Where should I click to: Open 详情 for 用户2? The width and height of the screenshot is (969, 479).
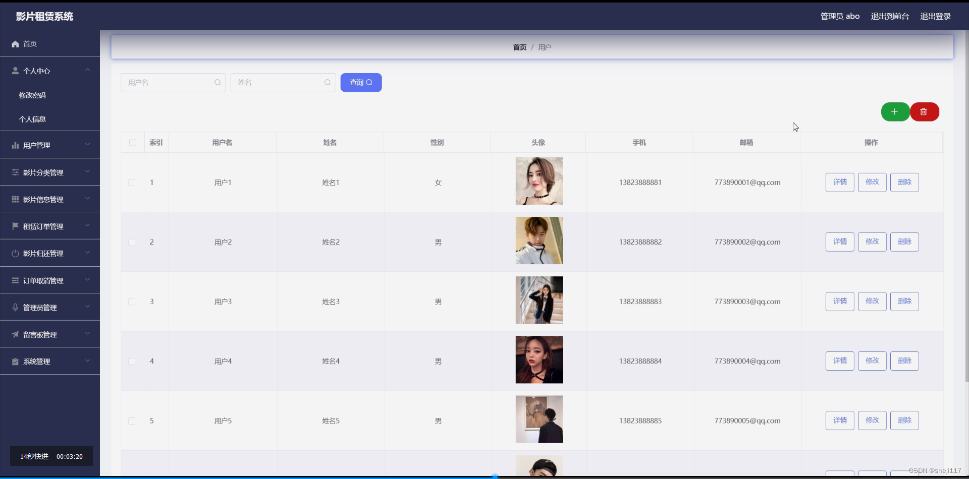tap(839, 242)
